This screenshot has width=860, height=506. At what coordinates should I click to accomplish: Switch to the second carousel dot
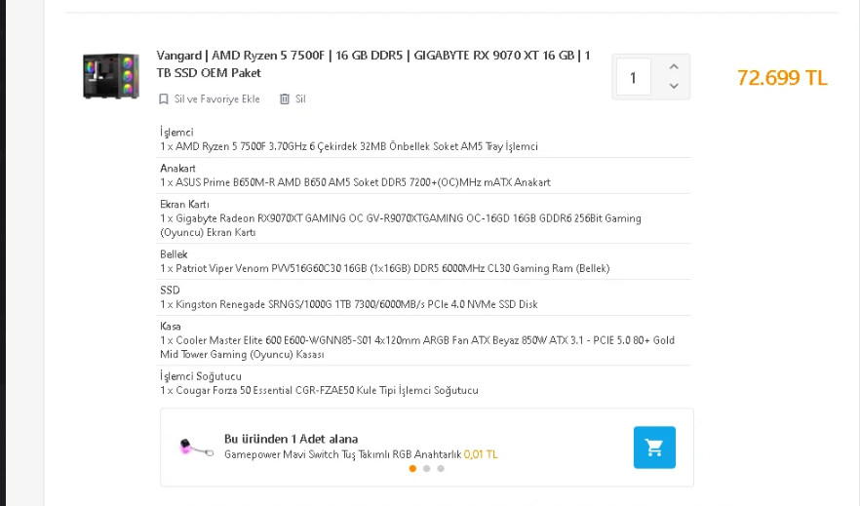click(x=426, y=469)
